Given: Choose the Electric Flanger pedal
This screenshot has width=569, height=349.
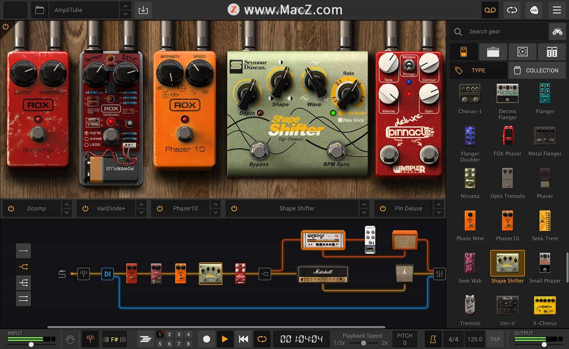Looking at the screenshot, I should [507, 101].
